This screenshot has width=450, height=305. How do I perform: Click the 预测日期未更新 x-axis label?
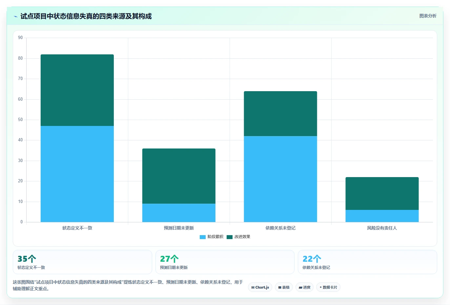click(179, 228)
